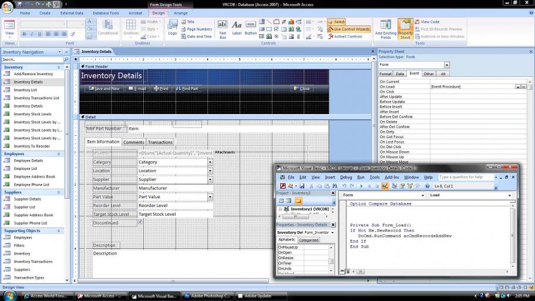Open Inventory Transactions List in navigation
The height and width of the screenshot is (301, 535).
click(36, 98)
